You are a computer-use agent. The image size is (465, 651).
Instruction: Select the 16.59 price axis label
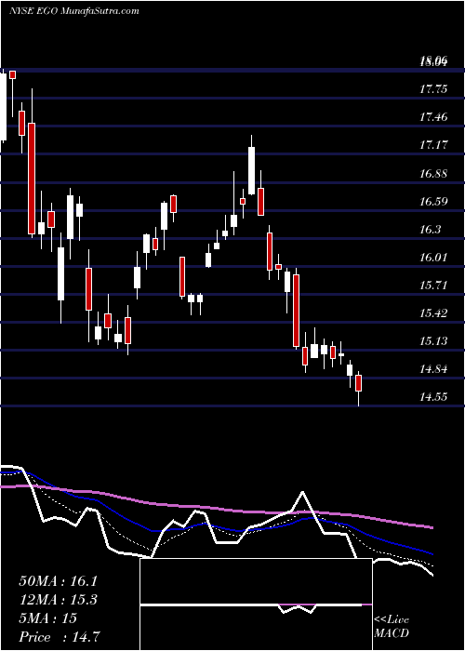coord(433,202)
